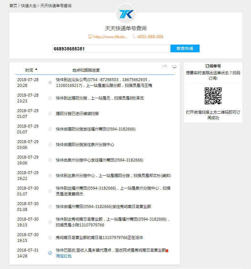Click the status icon for 2018-07-29 19:06 entry
The image size is (251, 269).
coord(50,160)
